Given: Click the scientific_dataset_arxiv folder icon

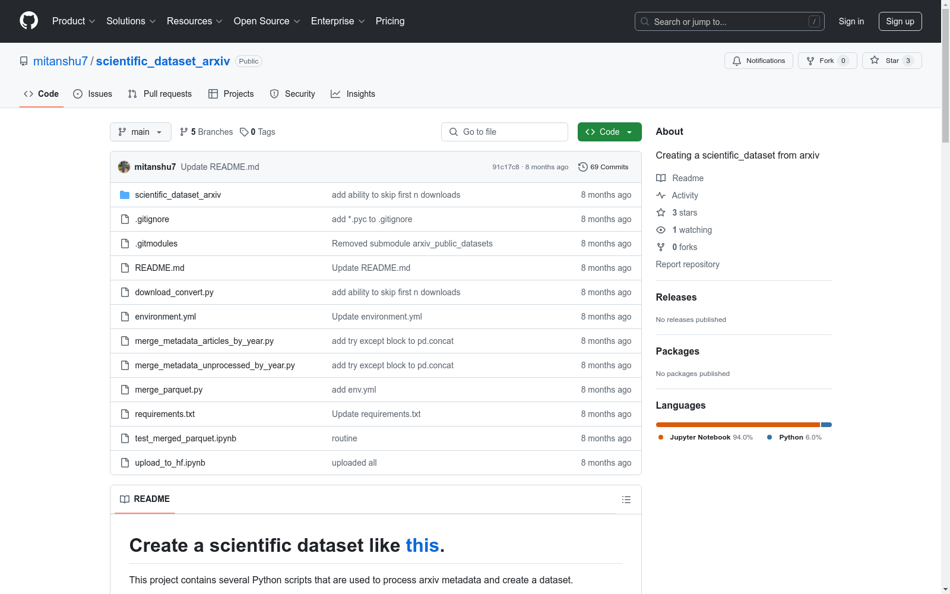Looking at the screenshot, I should pyautogui.click(x=125, y=195).
